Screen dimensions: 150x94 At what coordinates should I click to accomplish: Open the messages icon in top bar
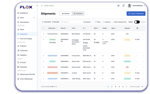[x=118, y=6]
